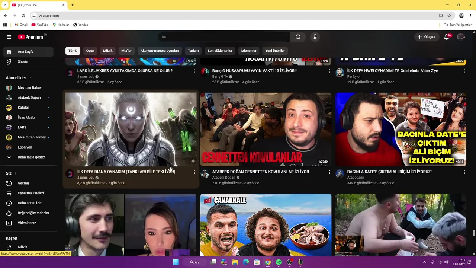Expand Daha fazla göster subscriptions
Viewport: 476px width, 268px height.
click(x=28, y=157)
